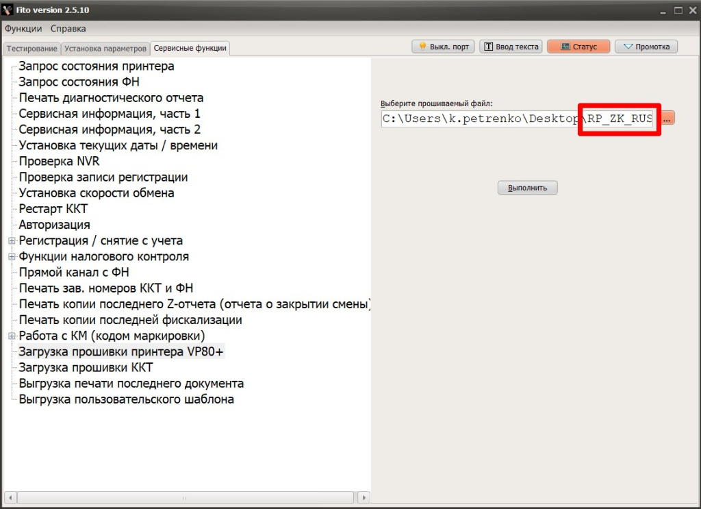701x509 pixels.
Task: Select Функции налогового контроля label
Action: point(104,257)
